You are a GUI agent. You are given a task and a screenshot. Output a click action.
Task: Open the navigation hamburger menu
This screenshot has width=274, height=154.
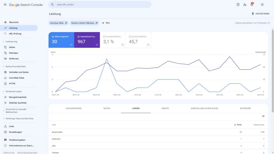(x=5, y=5)
